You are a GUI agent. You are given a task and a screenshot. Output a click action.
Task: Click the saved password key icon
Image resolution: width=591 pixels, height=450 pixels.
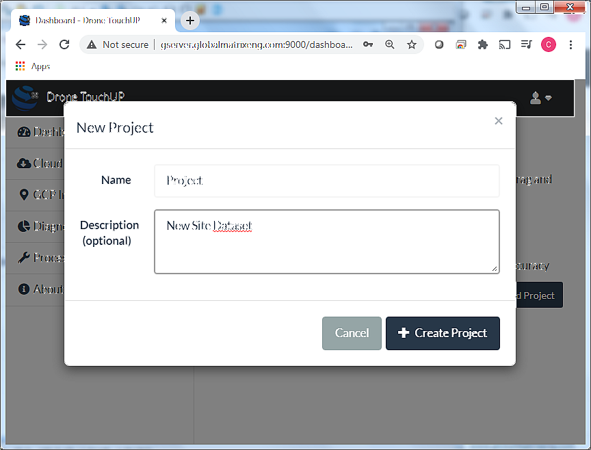pyautogui.click(x=368, y=44)
